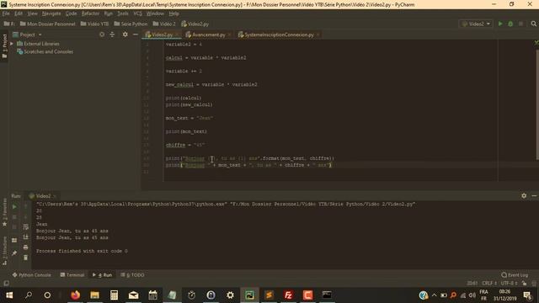Screen dimensions: 539x303
Task: Restore layout in Run panel
Action: tap(14, 240)
